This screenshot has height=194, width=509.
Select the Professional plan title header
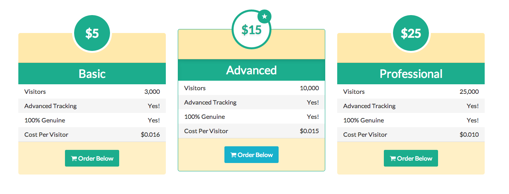411,74
